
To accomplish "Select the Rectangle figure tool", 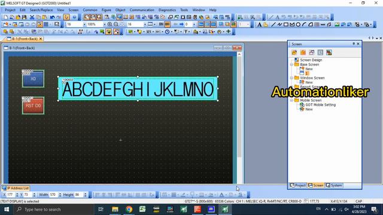I will point(286,24).
